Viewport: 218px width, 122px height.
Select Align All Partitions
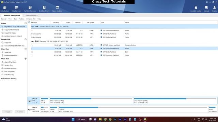click(x=10, y=62)
